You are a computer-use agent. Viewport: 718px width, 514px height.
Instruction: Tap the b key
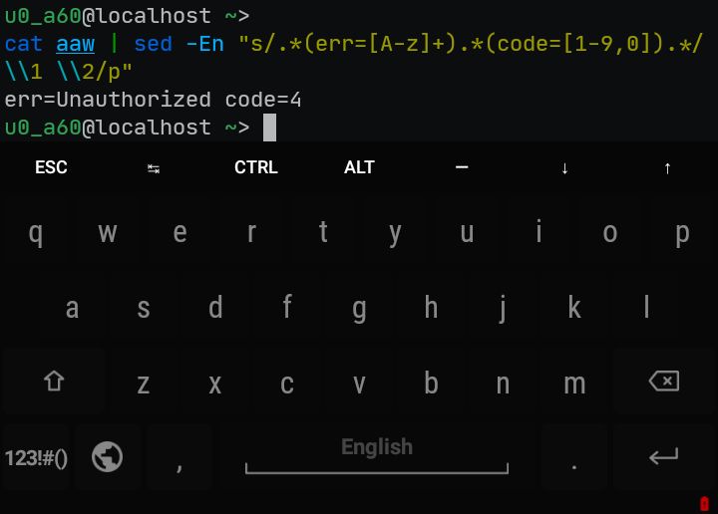[431, 384]
